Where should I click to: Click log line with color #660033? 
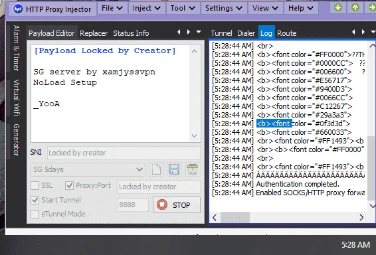[282, 132]
